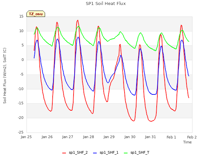Click the 15 y-axis tick label

[21, 17]
